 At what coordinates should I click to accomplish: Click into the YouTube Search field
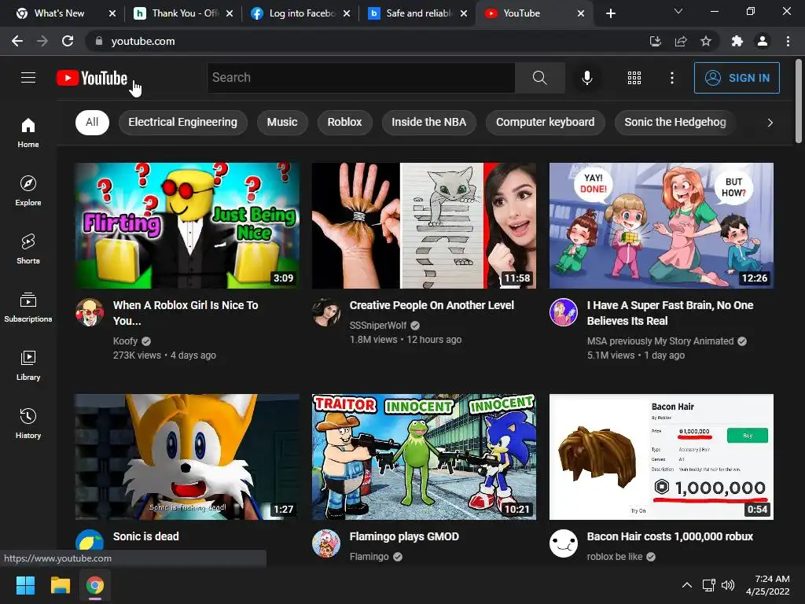[361, 78]
